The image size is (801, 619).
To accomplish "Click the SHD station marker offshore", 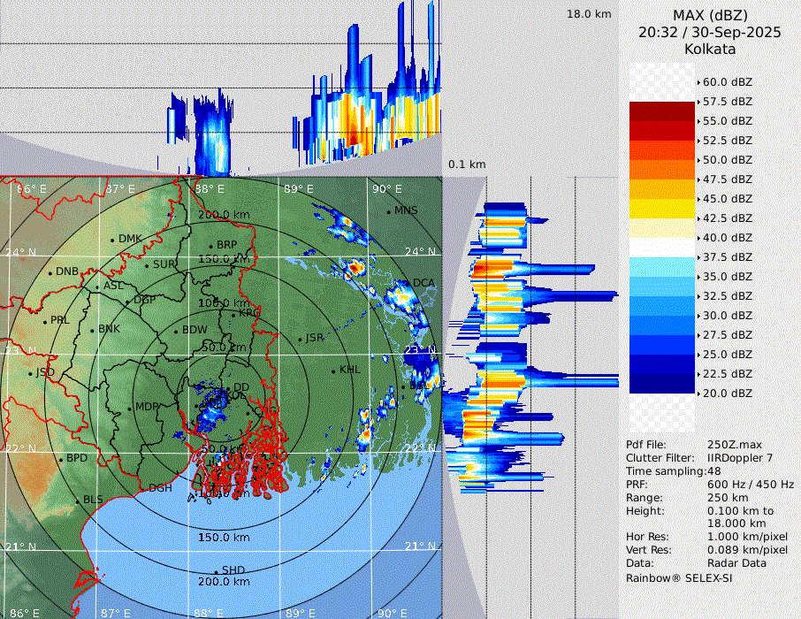I will [217, 570].
